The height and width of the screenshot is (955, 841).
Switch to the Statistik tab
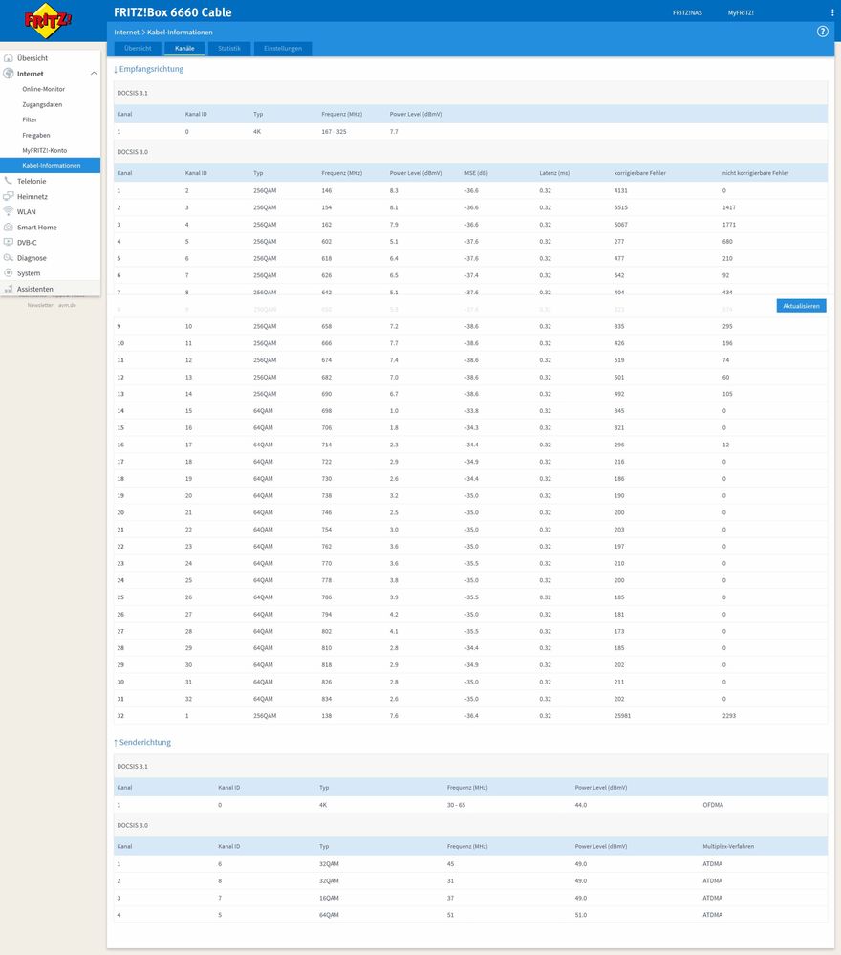[229, 48]
